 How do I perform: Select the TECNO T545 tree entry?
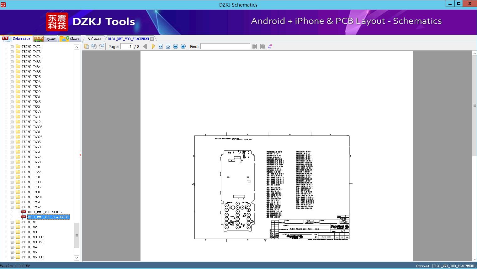[x=31, y=102]
